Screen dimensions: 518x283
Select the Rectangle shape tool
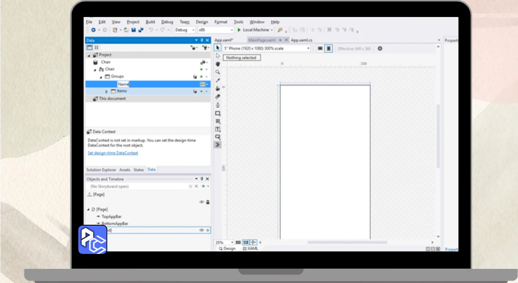218,114
